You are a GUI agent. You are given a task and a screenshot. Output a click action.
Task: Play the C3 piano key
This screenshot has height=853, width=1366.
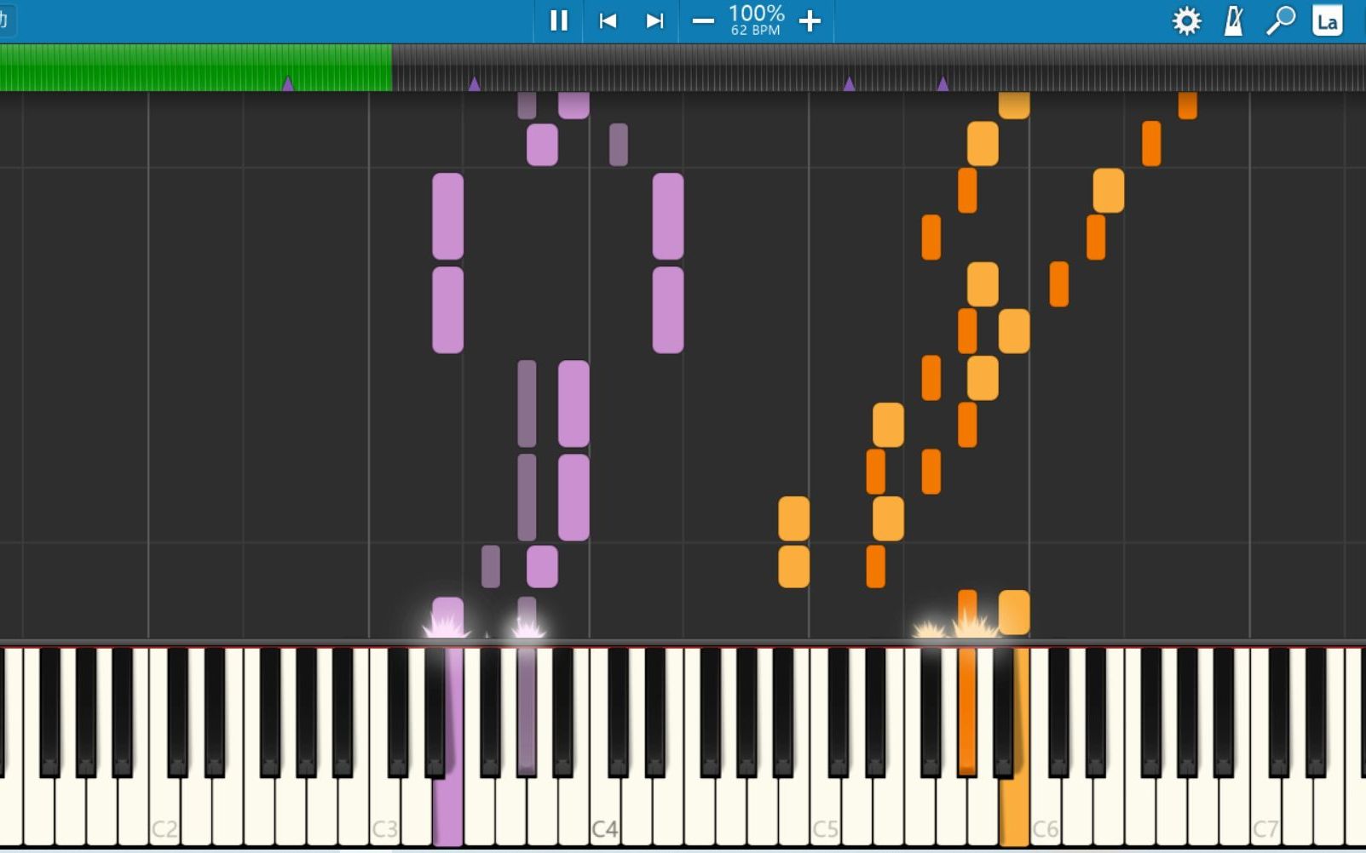click(x=384, y=809)
